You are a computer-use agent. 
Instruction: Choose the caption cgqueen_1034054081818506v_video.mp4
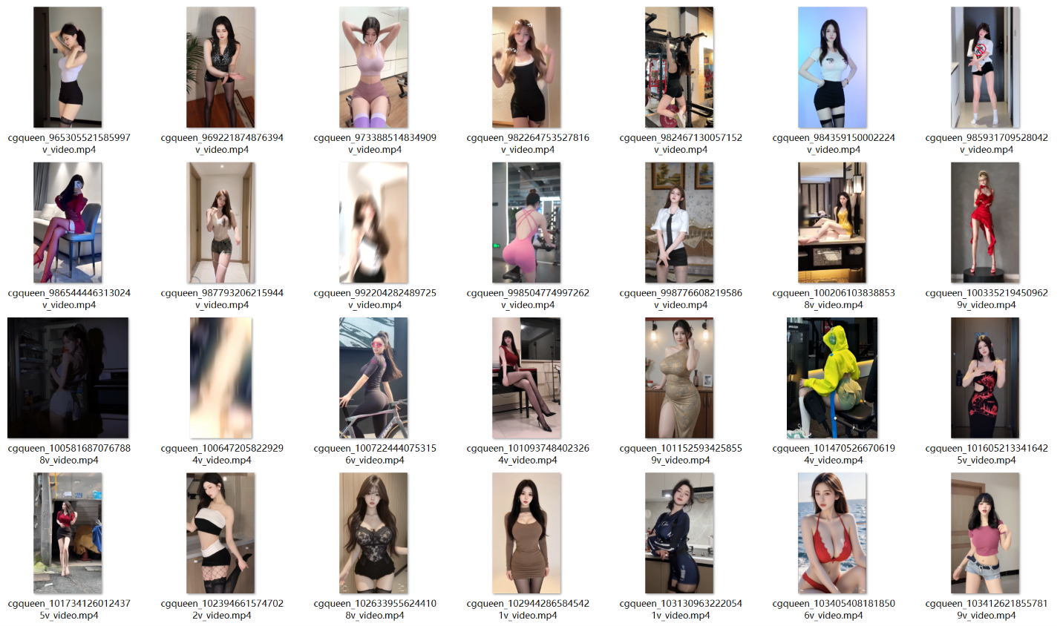(834, 609)
